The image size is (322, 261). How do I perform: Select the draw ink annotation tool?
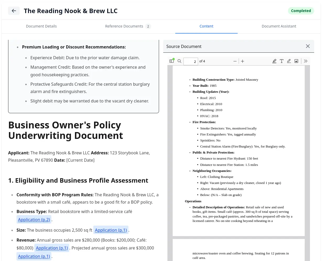(x=289, y=61)
